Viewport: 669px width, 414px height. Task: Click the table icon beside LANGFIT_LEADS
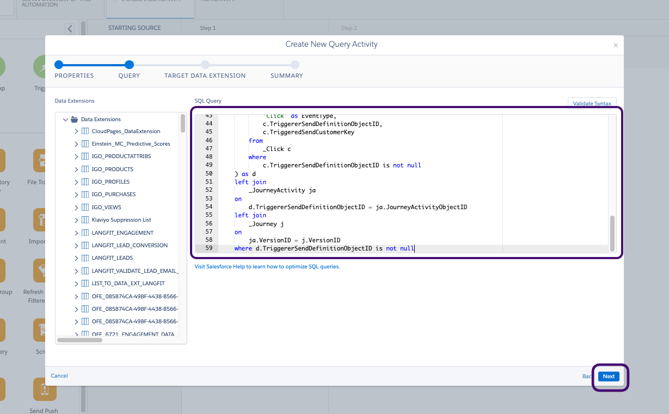86,258
